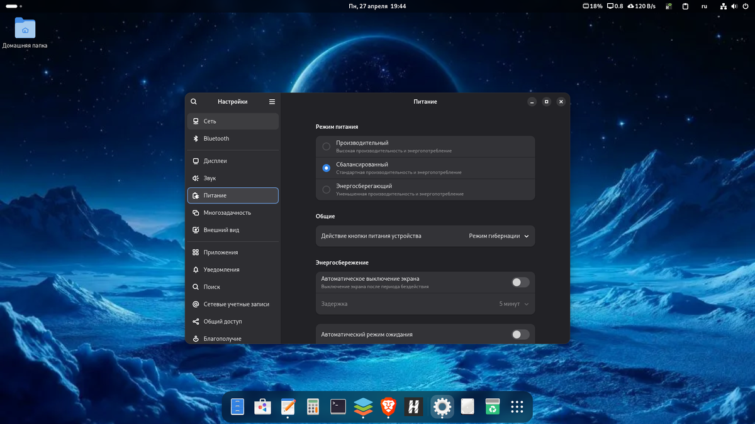Launch the file manager from the dock
The width and height of the screenshot is (755, 424).
pyautogui.click(x=237, y=407)
